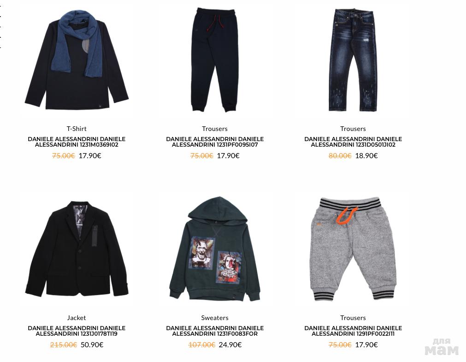
Task: Open the dark blue distressed jeans image
Action: (353, 60)
